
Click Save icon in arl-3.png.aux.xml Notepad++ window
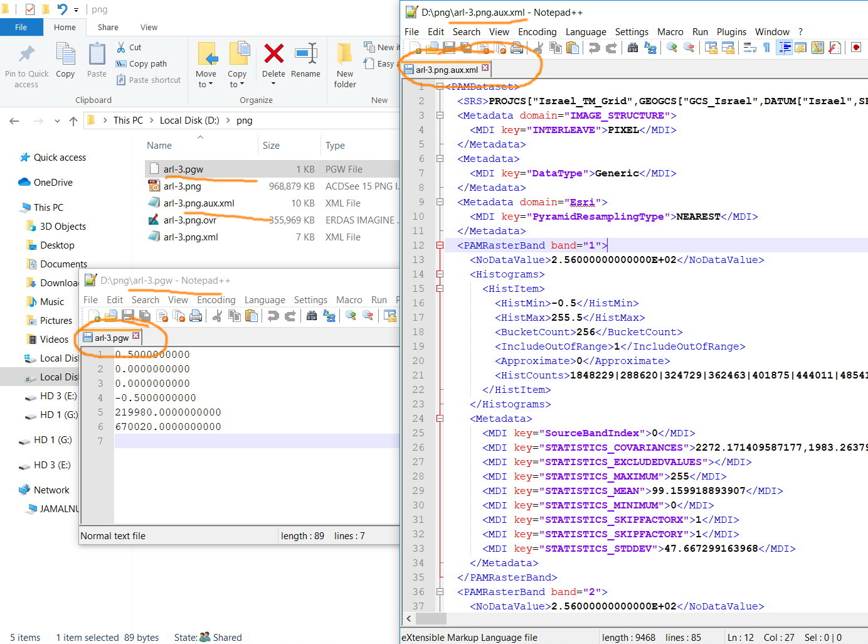(449, 48)
